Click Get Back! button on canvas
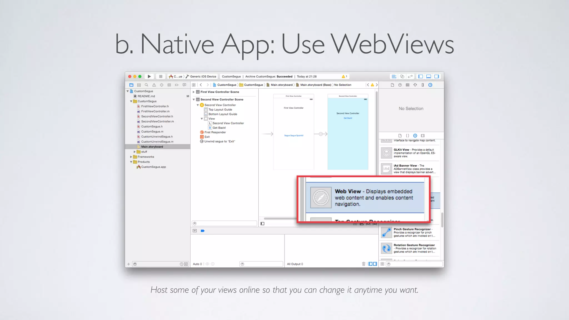The width and height of the screenshot is (569, 320). coord(348,118)
